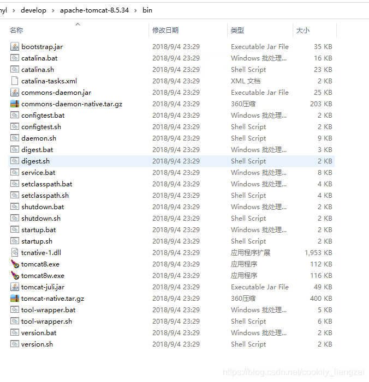369x382 pixels.
Task: Select the file name catalina.sh
Action: pyautogui.click(x=38, y=69)
